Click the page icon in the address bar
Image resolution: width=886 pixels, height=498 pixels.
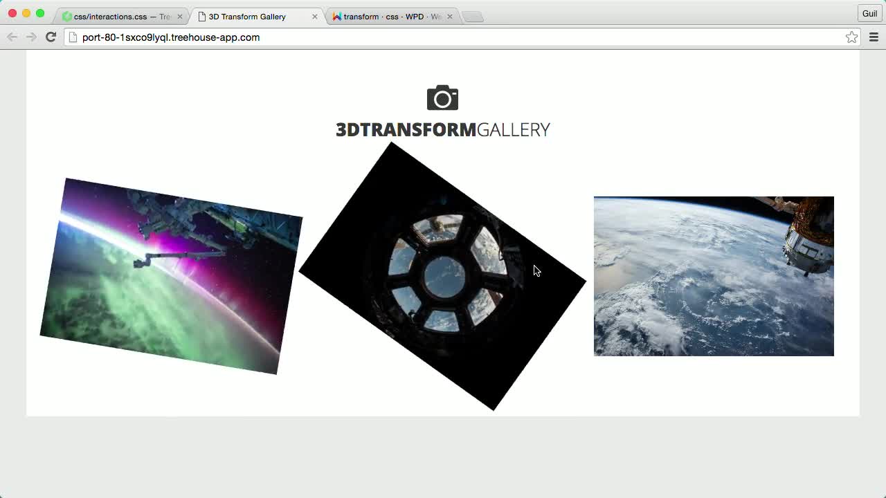[x=73, y=37]
